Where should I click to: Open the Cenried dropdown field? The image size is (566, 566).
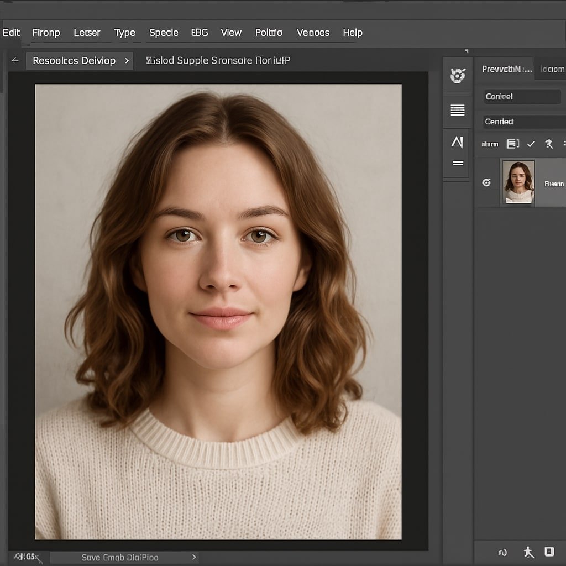coord(525,122)
